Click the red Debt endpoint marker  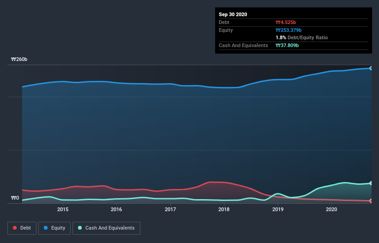point(371,200)
